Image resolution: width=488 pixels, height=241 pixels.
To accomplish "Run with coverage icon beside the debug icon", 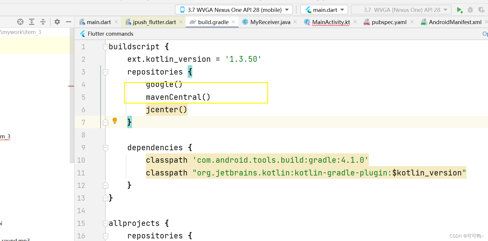I will pos(481,10).
